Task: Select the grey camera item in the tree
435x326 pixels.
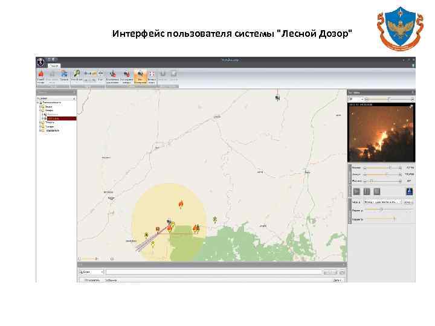Action: coord(52,115)
